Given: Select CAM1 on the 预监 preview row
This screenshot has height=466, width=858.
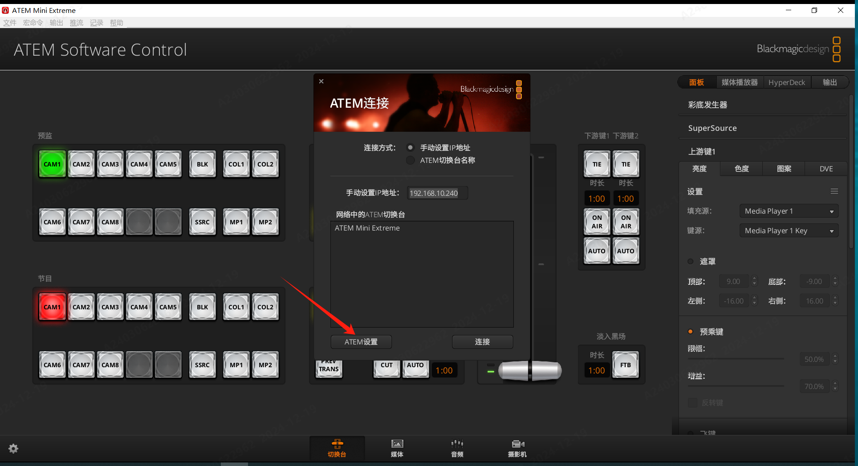Looking at the screenshot, I should [52, 164].
